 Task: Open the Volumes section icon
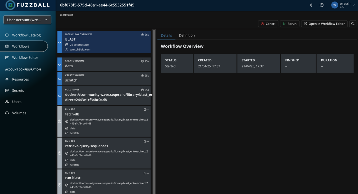tap(6, 113)
